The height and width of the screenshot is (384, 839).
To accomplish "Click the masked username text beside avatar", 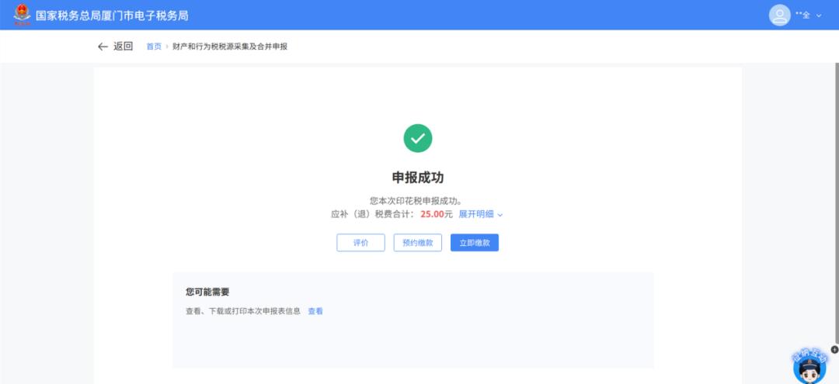I will [x=802, y=16].
